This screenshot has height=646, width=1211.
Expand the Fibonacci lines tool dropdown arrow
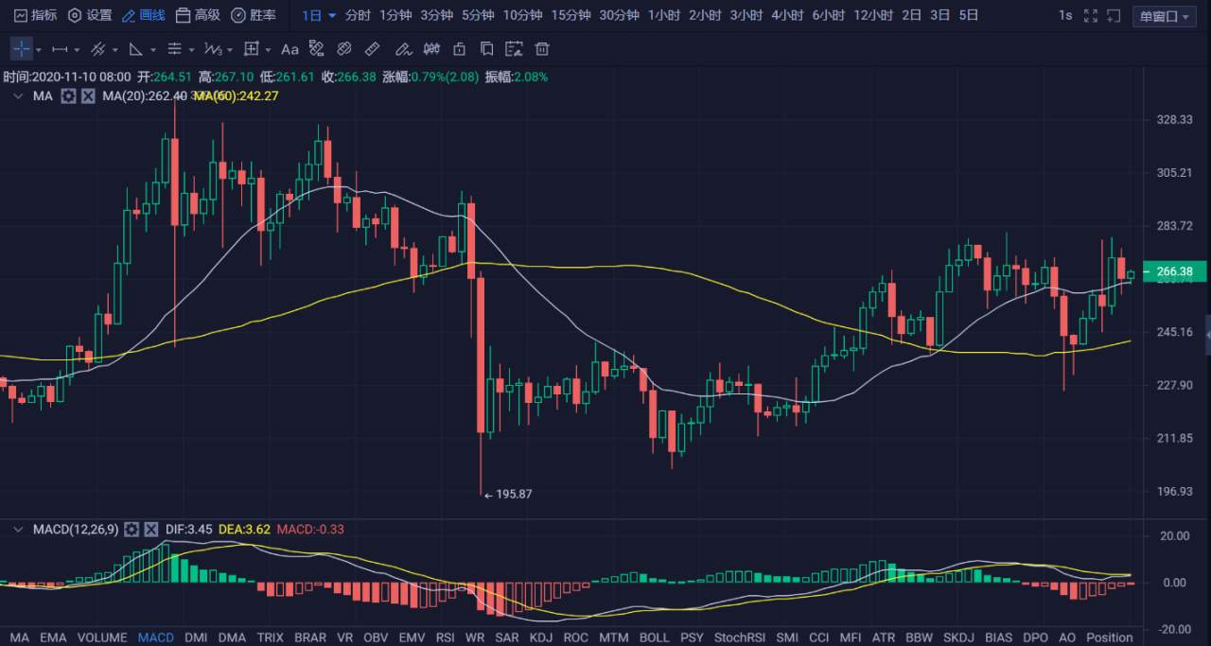pyautogui.click(x=191, y=50)
